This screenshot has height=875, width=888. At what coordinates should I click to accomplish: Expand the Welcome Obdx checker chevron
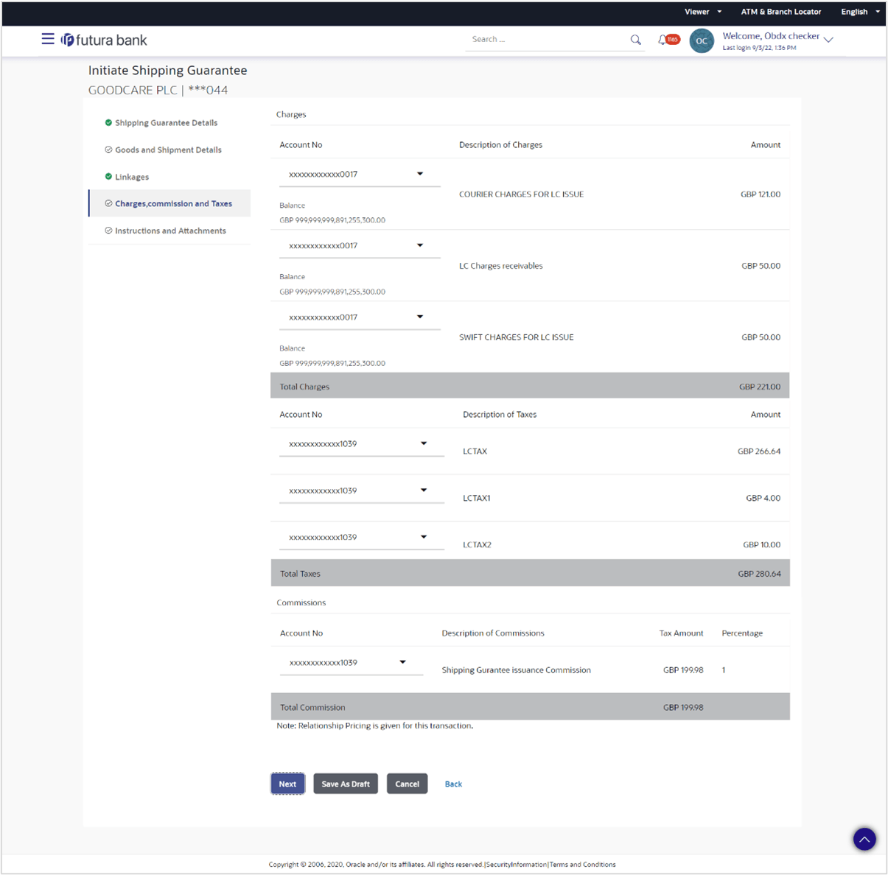click(828, 39)
